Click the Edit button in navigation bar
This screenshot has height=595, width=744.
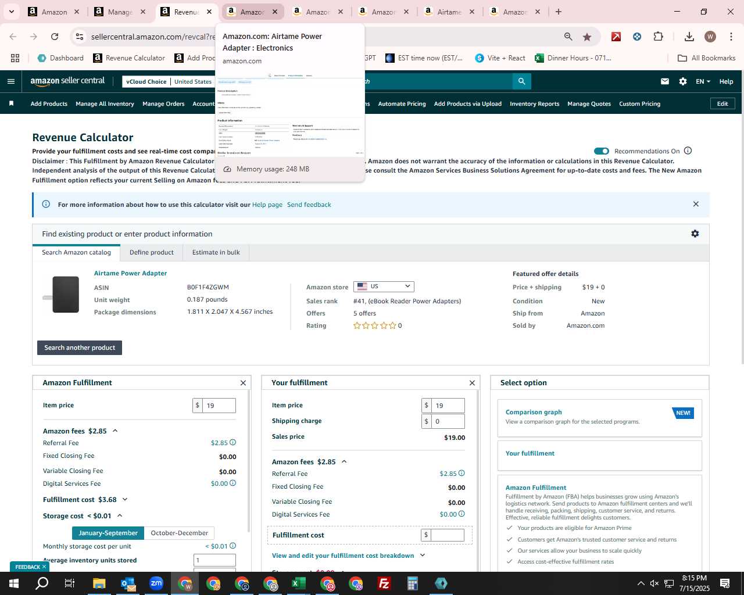(x=722, y=103)
